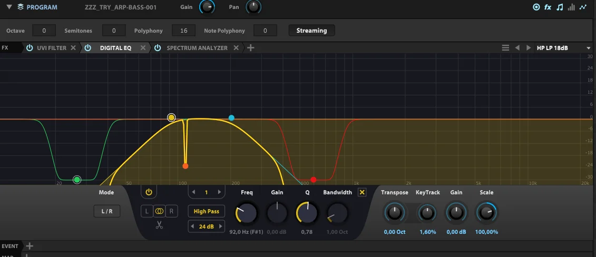Click the Octave value field

pos(44,31)
